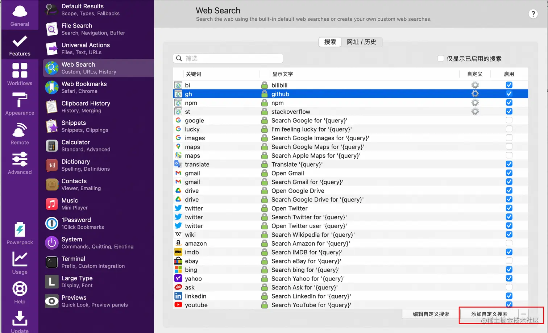
Task: Disable the Search Wikipedia checkbox
Action: pyautogui.click(x=509, y=234)
